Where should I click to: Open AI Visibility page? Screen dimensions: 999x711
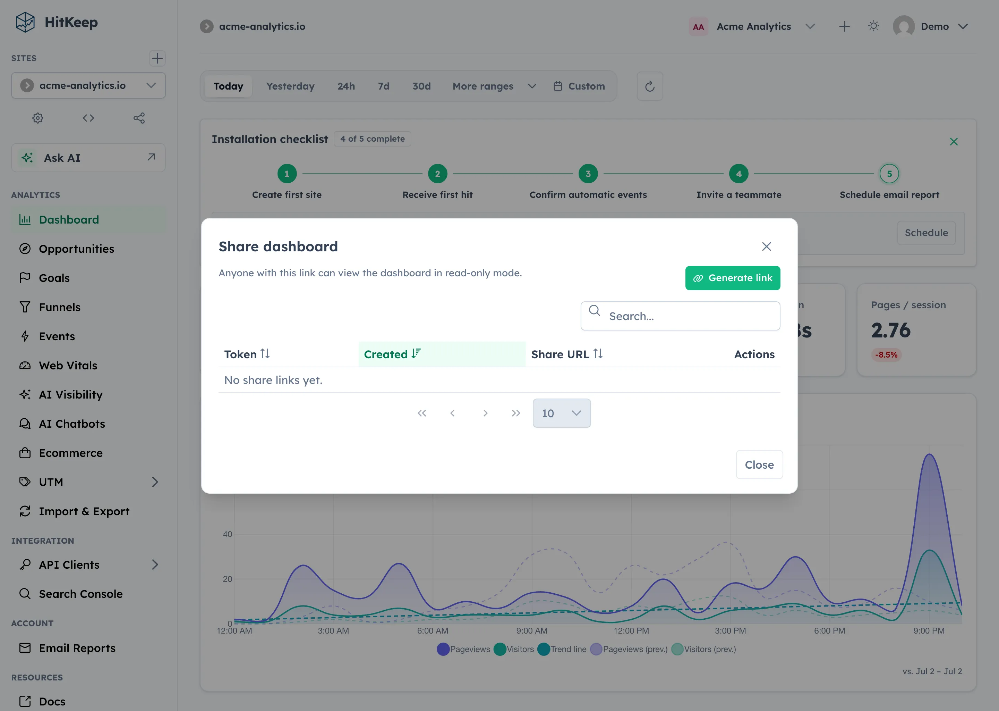88,394
